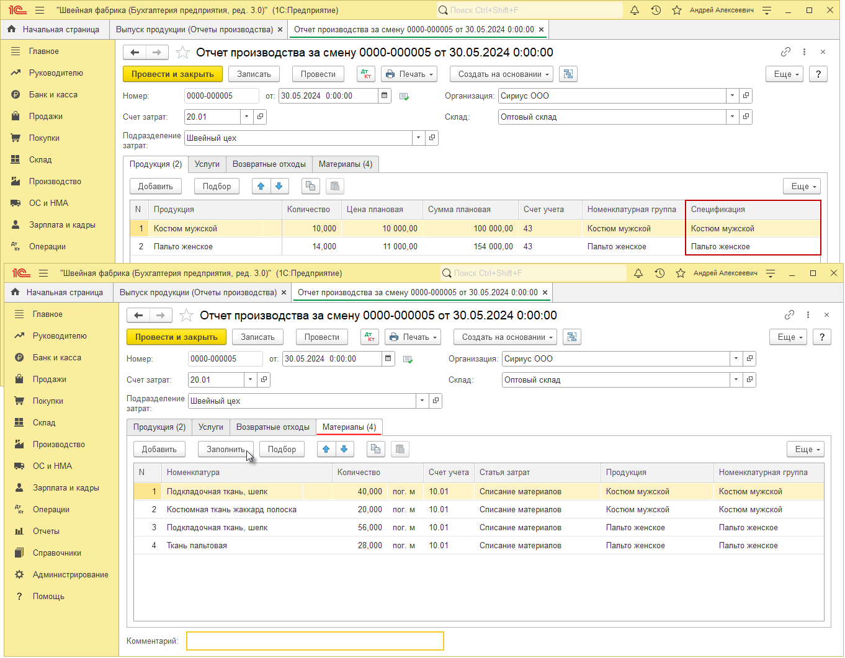This screenshot has height=658, width=845.
Task: Click help question button in lower window
Action: pos(822,337)
